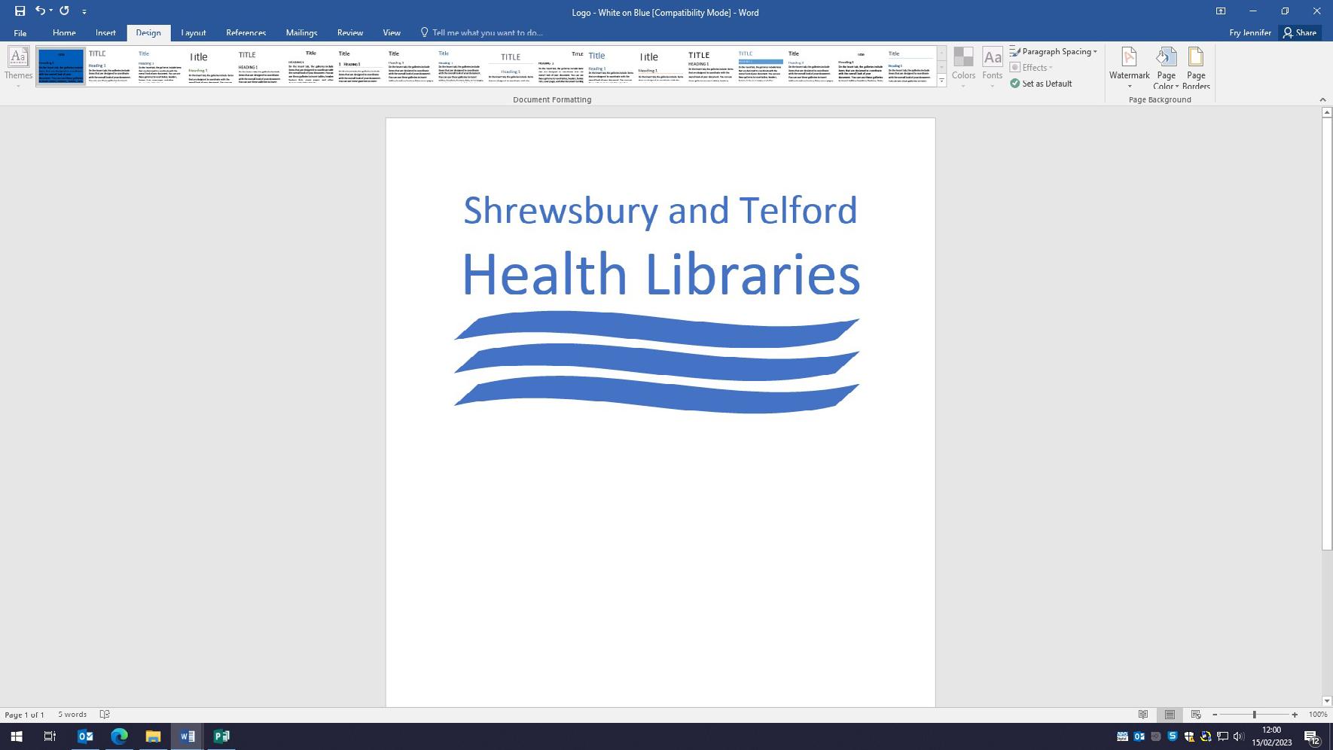Open the theme Colors dropdown
Image resolution: width=1333 pixels, height=750 pixels.
click(x=963, y=68)
